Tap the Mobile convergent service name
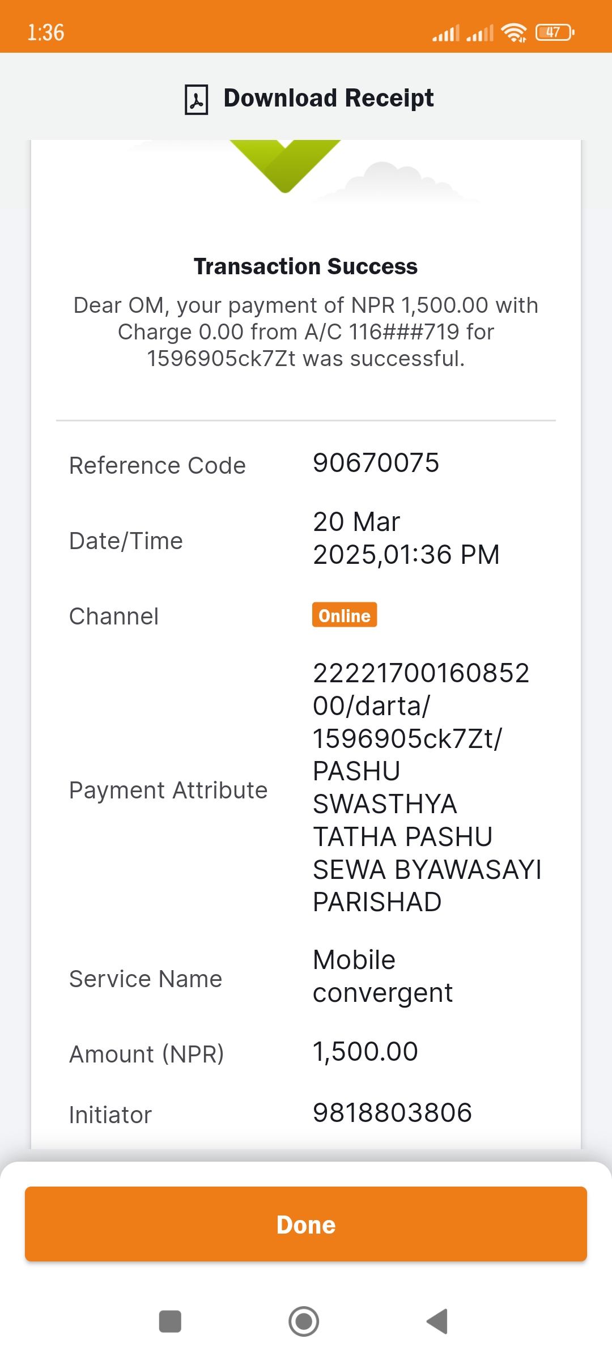 [383, 976]
